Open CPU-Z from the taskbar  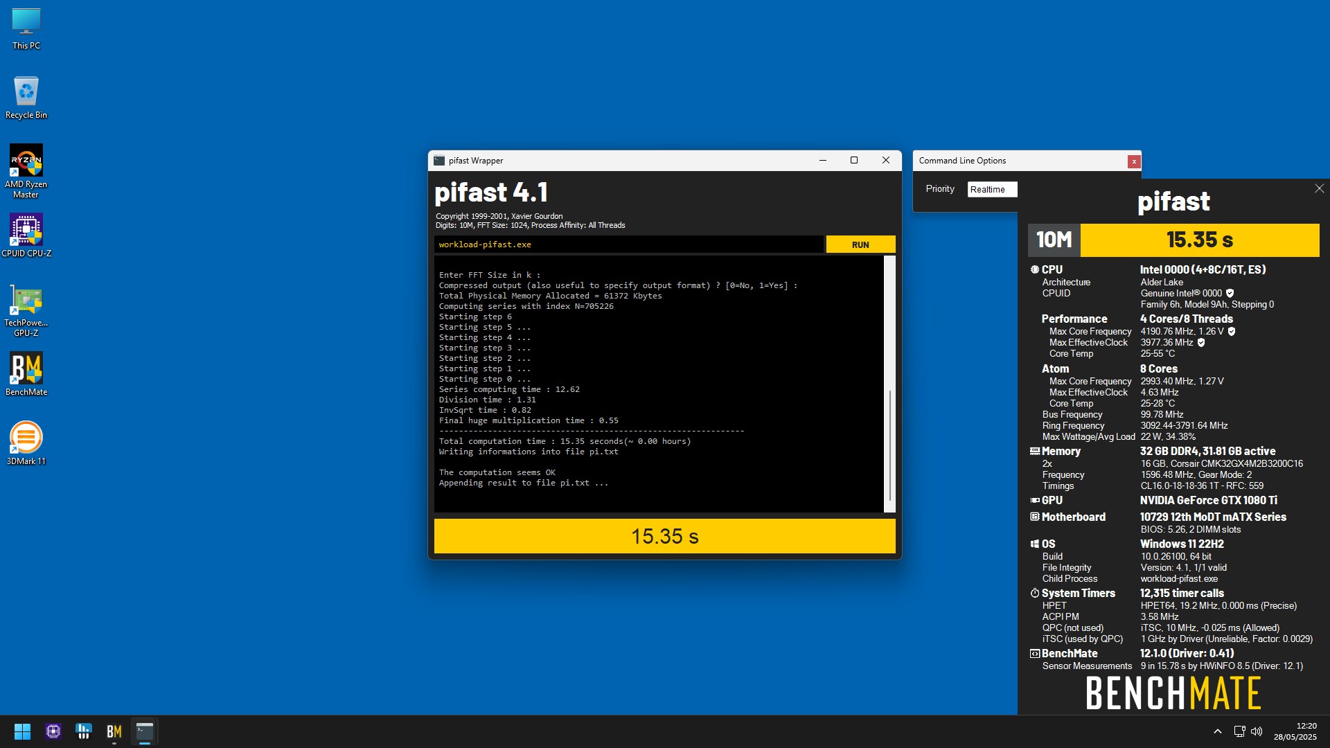(53, 731)
